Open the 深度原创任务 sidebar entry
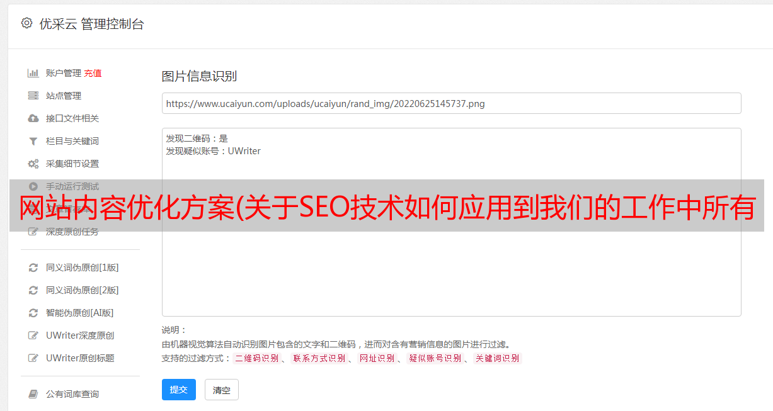773x411 pixels. pos(72,232)
